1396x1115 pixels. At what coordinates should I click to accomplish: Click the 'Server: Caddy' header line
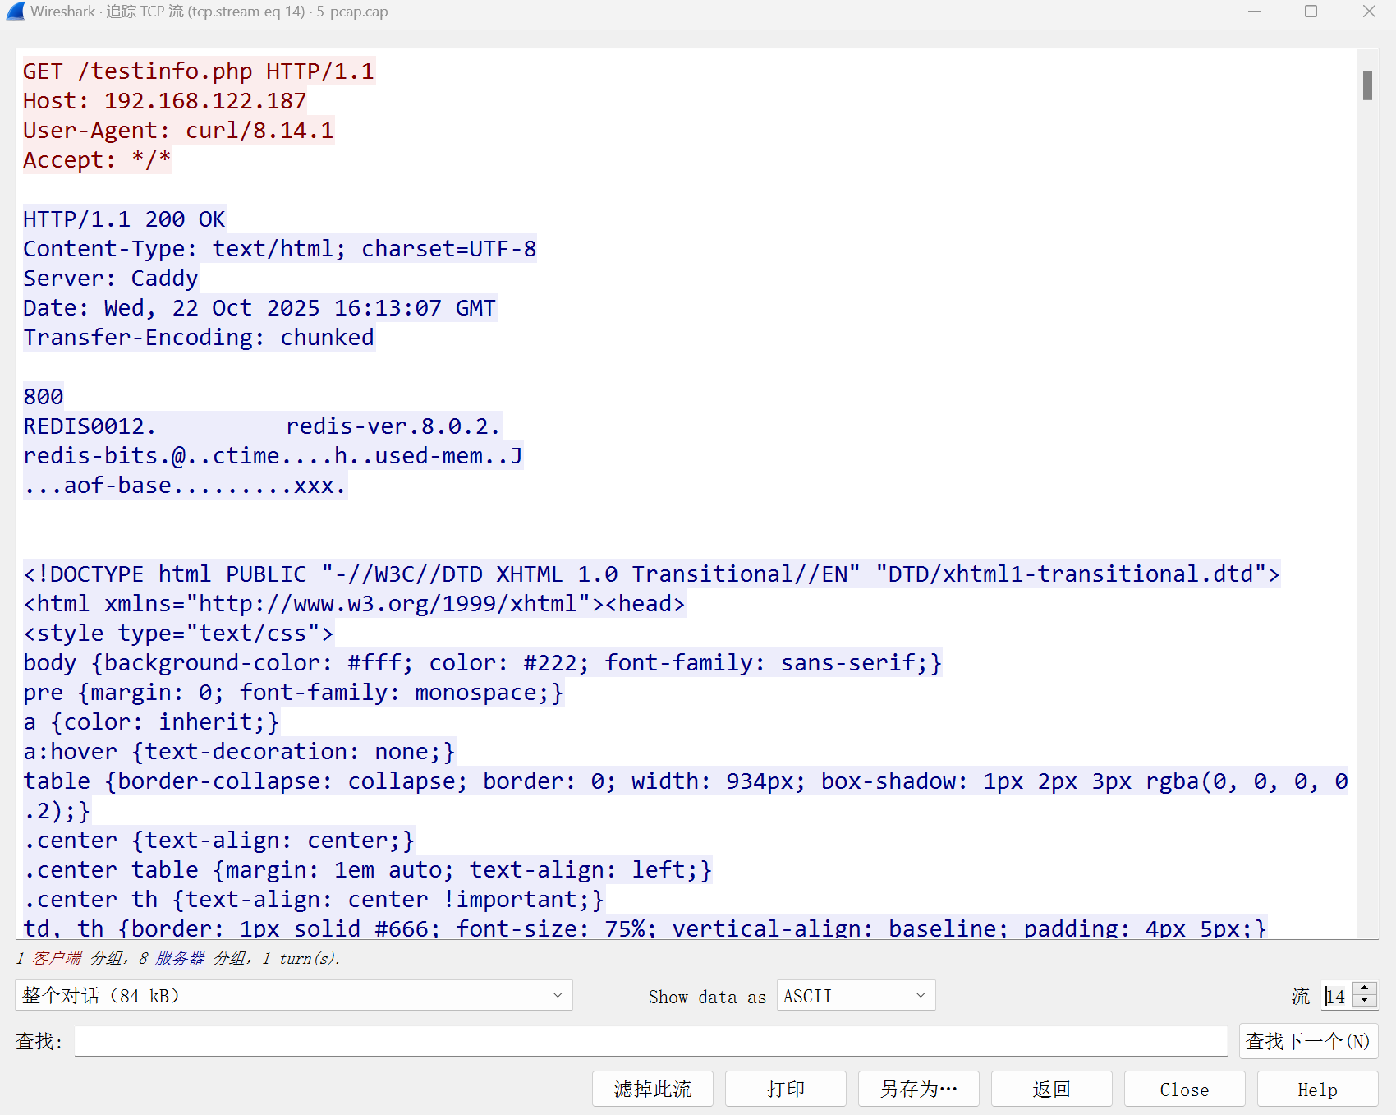click(111, 279)
